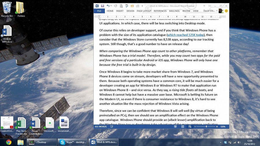The image size is (260, 146).
Task: Open File Explorer from the taskbar
Action: (21, 142)
